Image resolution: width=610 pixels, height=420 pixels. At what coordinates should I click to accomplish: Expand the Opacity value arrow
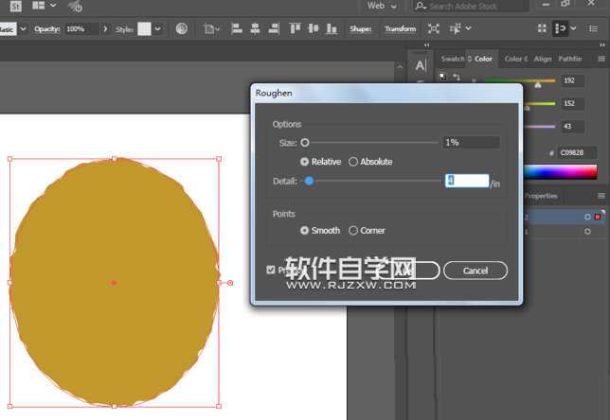(105, 29)
